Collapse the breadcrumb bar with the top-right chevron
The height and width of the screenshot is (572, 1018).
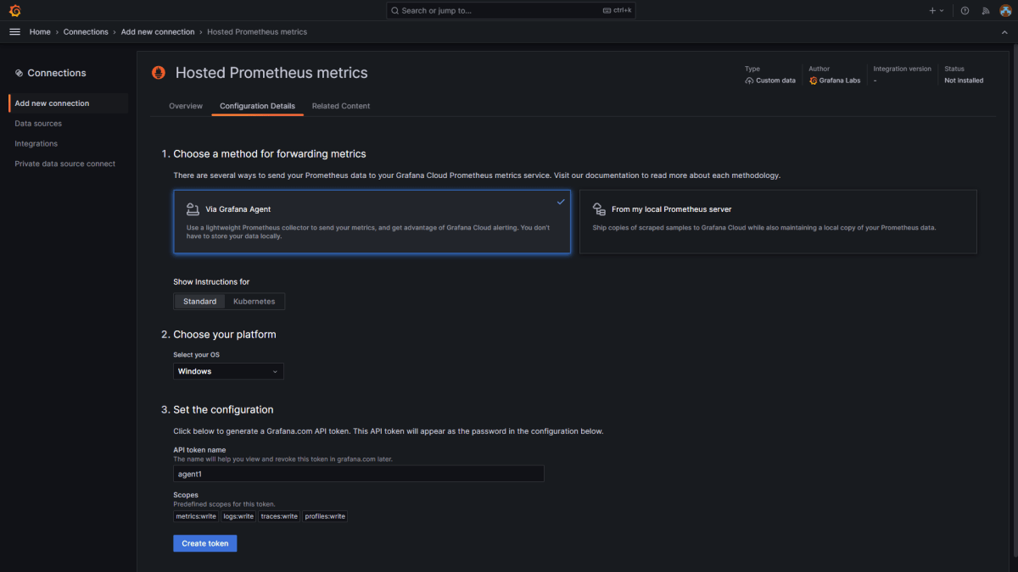click(x=1004, y=31)
